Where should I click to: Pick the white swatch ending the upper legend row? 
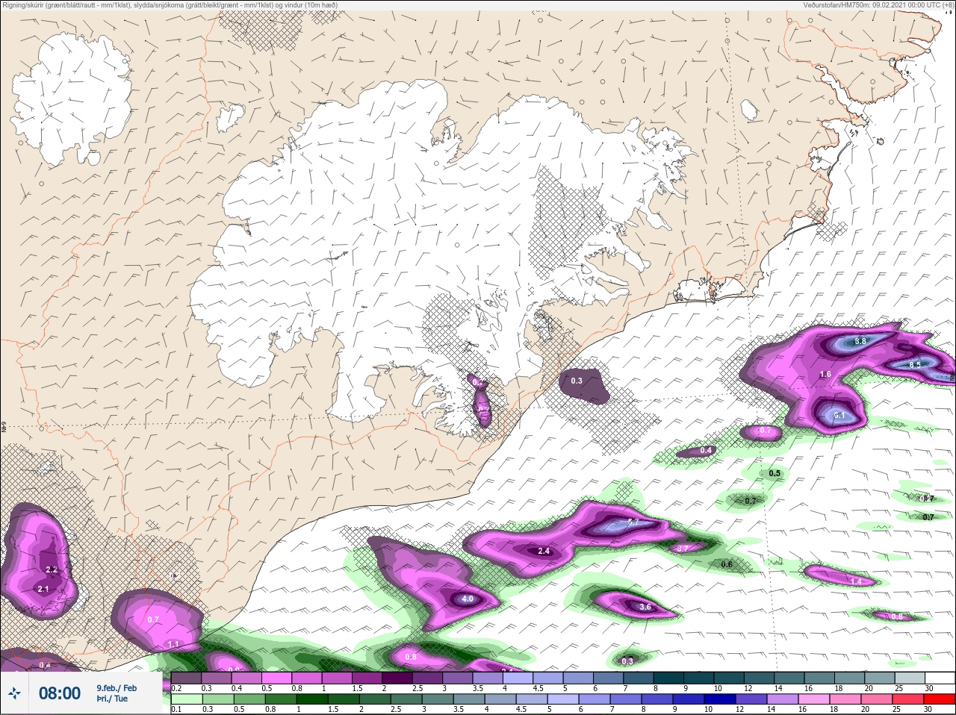click(x=940, y=678)
